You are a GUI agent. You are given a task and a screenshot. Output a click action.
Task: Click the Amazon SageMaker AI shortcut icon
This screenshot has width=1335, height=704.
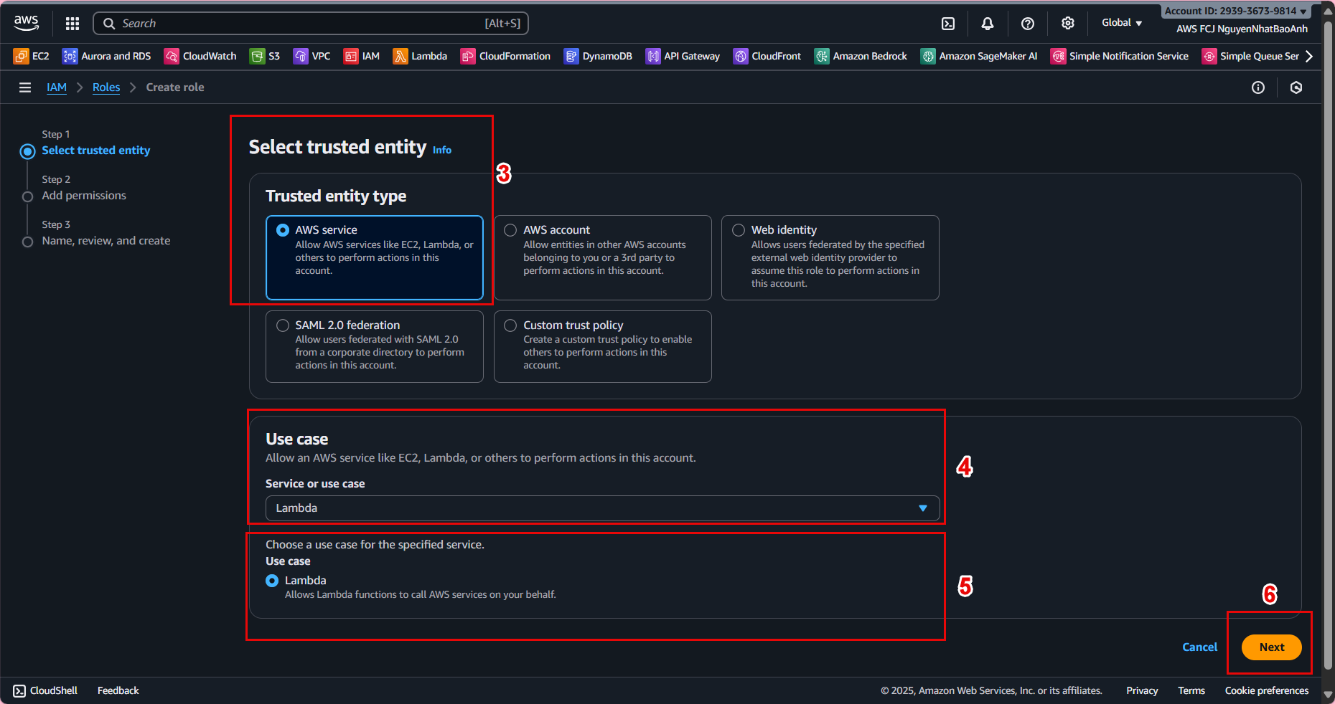pyautogui.click(x=928, y=56)
